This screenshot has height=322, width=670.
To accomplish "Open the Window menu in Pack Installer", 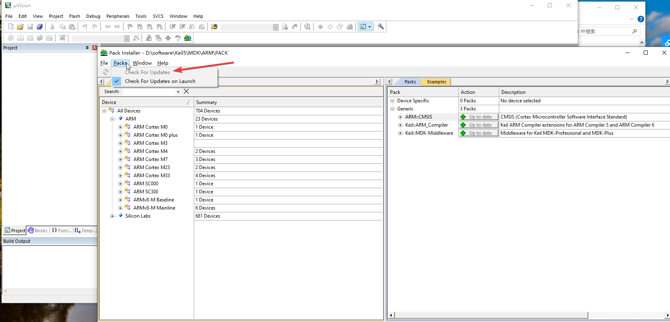I will 142,63.
